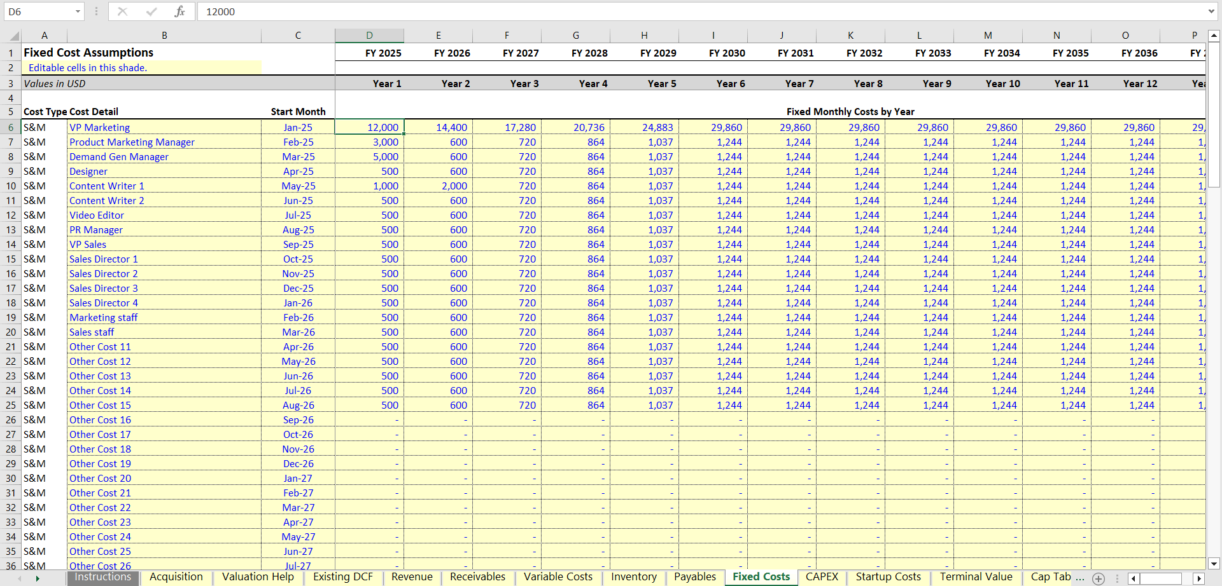Open the CAPEX sheet tab
The image size is (1222, 586).
(822, 577)
